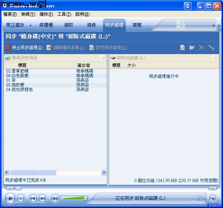Image resolution: width=223 pixels, height=208 pixels.
Task: Click 編輯播放清單 edit playlist icon
Action: click(49, 48)
